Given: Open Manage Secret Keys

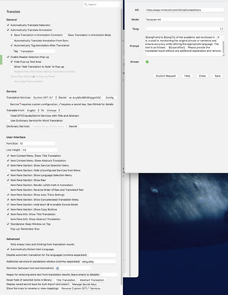Looking at the screenshot, I should (84, 284).
